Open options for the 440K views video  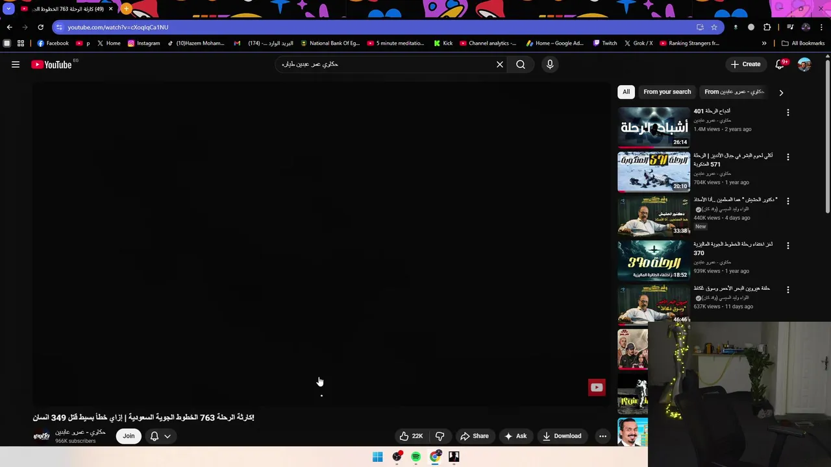pos(788,201)
